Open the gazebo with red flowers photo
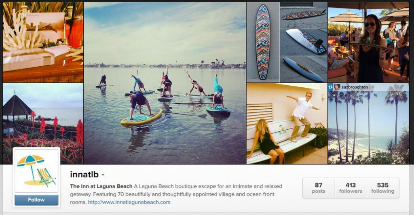The height and width of the screenshot is (215, 414). pyautogui.click(x=43, y=124)
